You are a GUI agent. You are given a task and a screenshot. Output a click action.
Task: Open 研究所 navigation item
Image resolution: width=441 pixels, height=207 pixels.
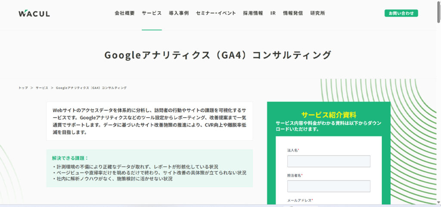317,13
